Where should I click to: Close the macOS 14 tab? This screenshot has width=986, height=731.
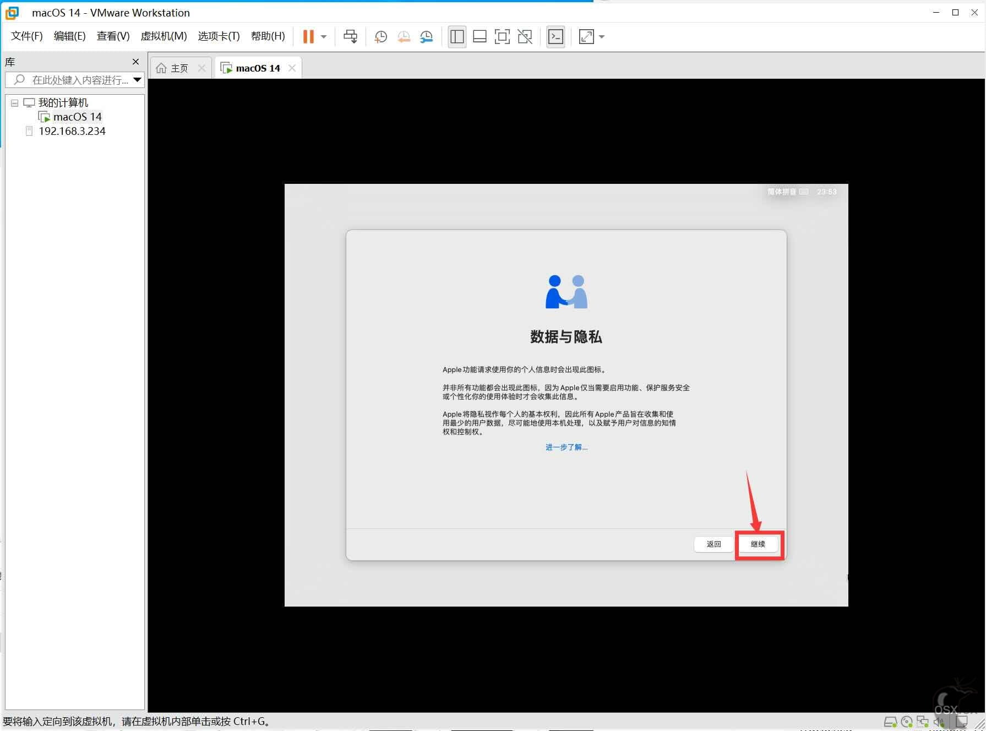tap(292, 68)
